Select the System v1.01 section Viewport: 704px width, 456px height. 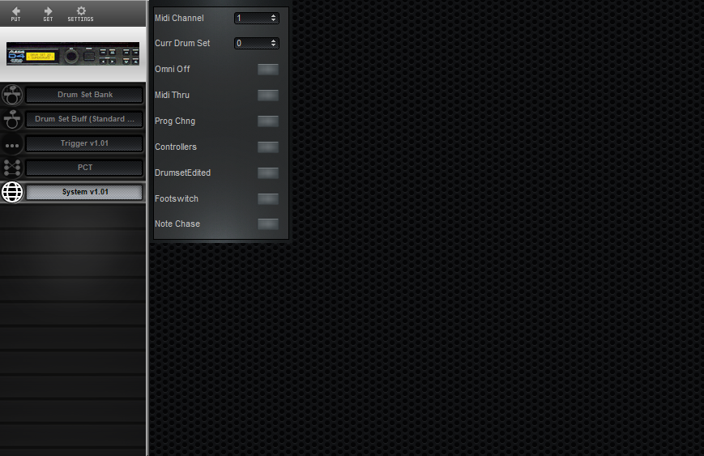pos(85,192)
